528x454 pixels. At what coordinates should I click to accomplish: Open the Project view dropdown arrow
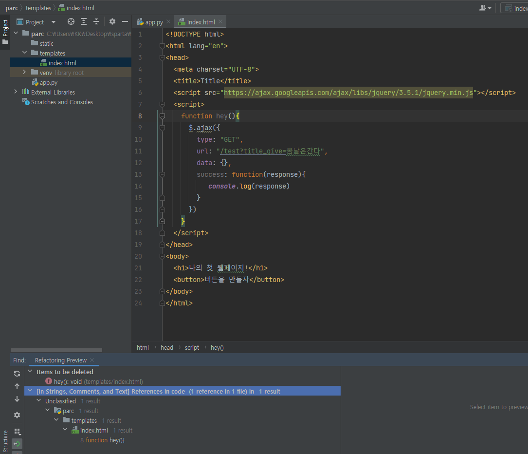point(53,22)
